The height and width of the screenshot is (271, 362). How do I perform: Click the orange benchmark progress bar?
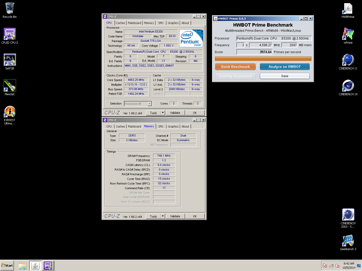point(263,59)
